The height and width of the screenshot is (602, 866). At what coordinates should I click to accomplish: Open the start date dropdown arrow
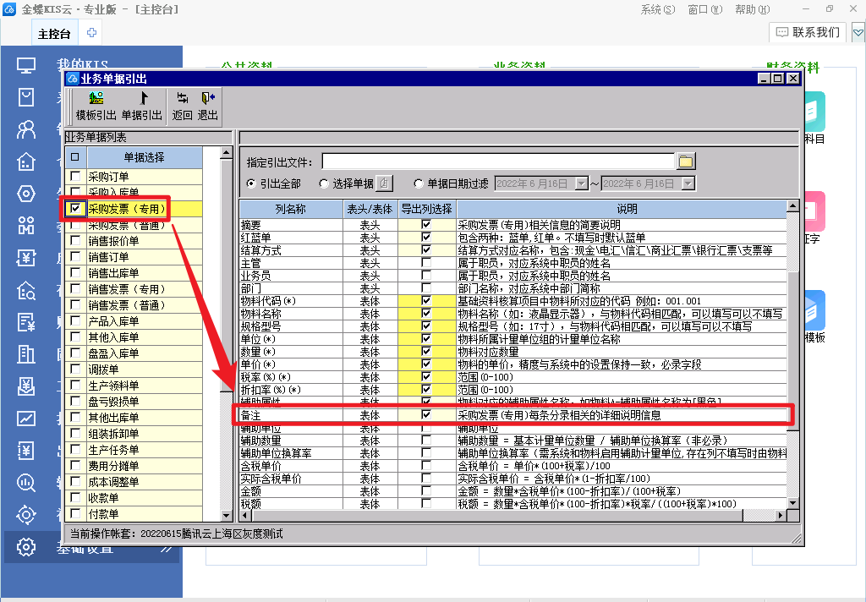(x=582, y=183)
